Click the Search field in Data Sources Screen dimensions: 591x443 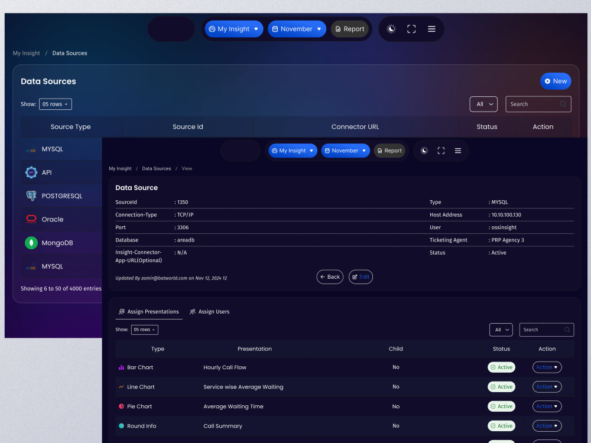coord(538,104)
